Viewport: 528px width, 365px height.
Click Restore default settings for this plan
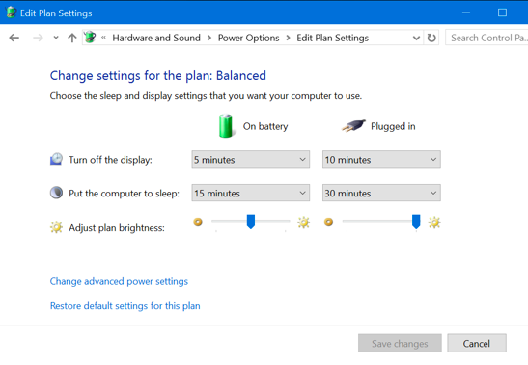(125, 306)
